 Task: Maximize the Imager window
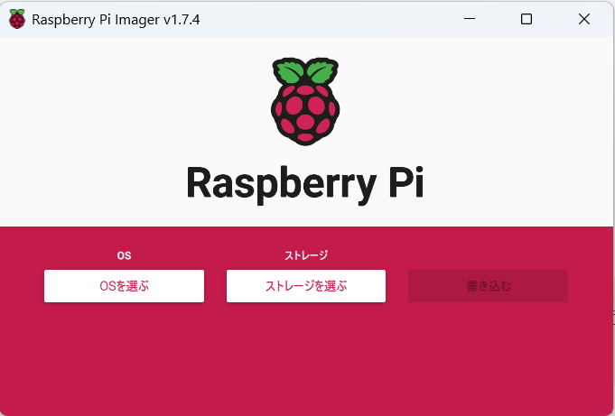coord(526,19)
